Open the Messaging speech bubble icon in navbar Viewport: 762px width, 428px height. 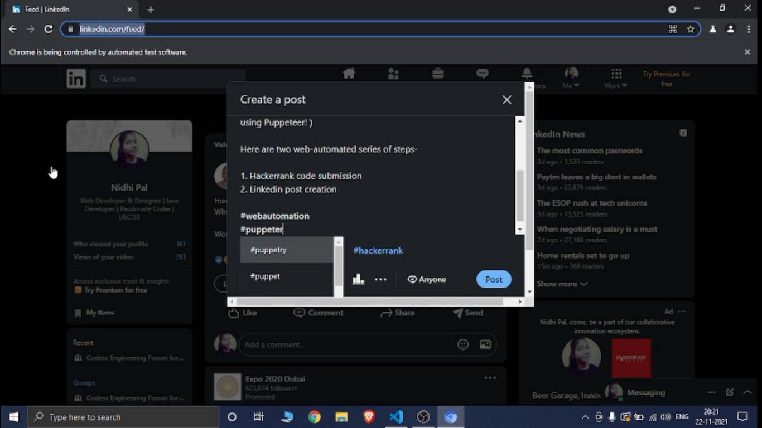[x=483, y=74]
